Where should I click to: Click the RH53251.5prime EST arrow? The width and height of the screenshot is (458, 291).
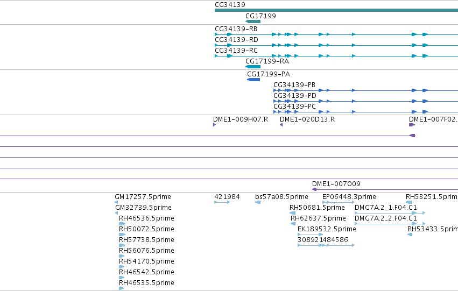(409, 202)
